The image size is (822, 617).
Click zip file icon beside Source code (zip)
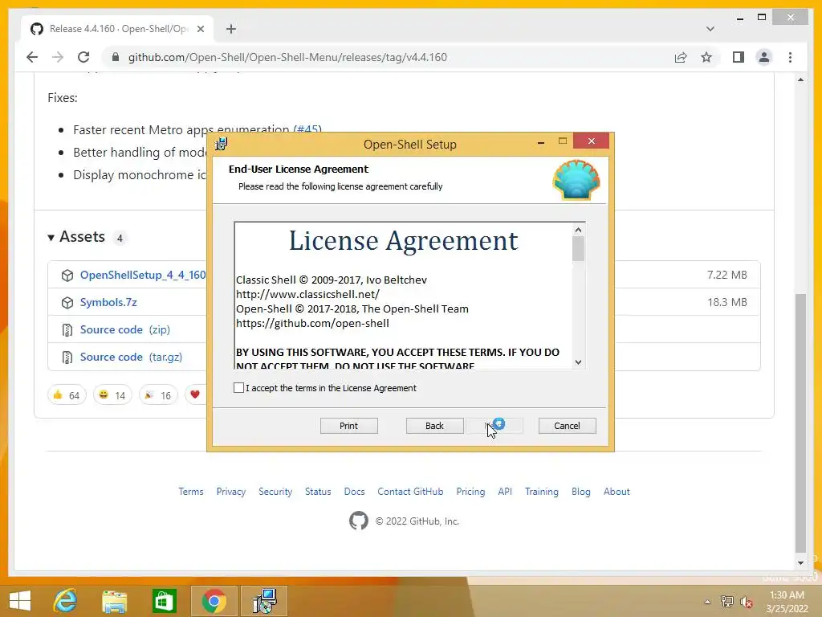click(67, 330)
